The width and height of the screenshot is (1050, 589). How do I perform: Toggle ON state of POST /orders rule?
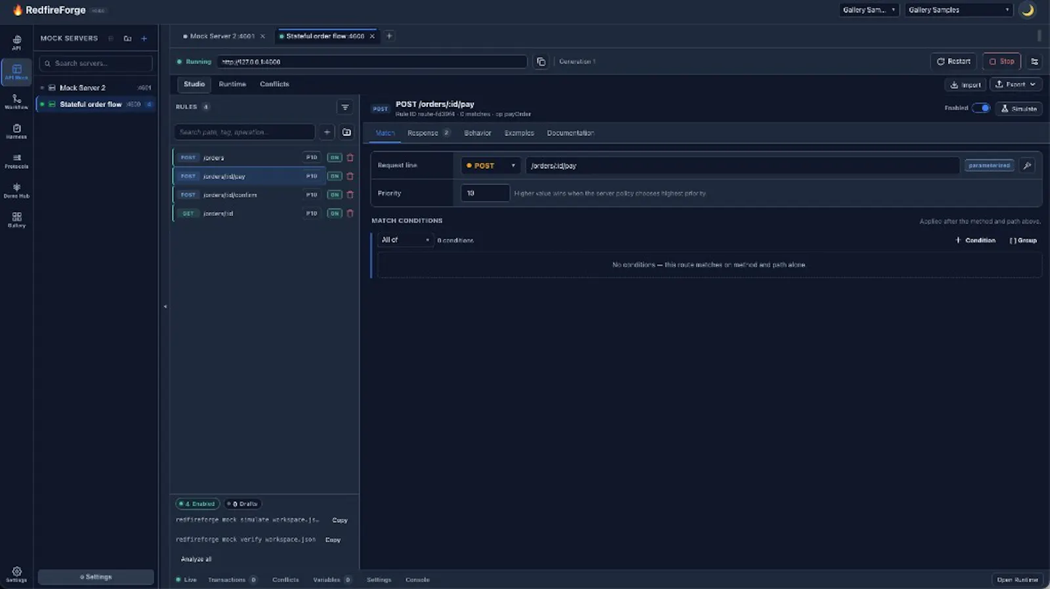point(335,158)
